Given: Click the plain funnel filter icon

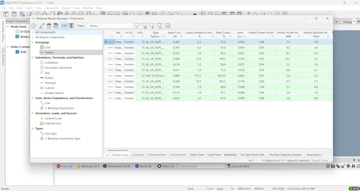Looking at the screenshot, I should [x=137, y=26].
